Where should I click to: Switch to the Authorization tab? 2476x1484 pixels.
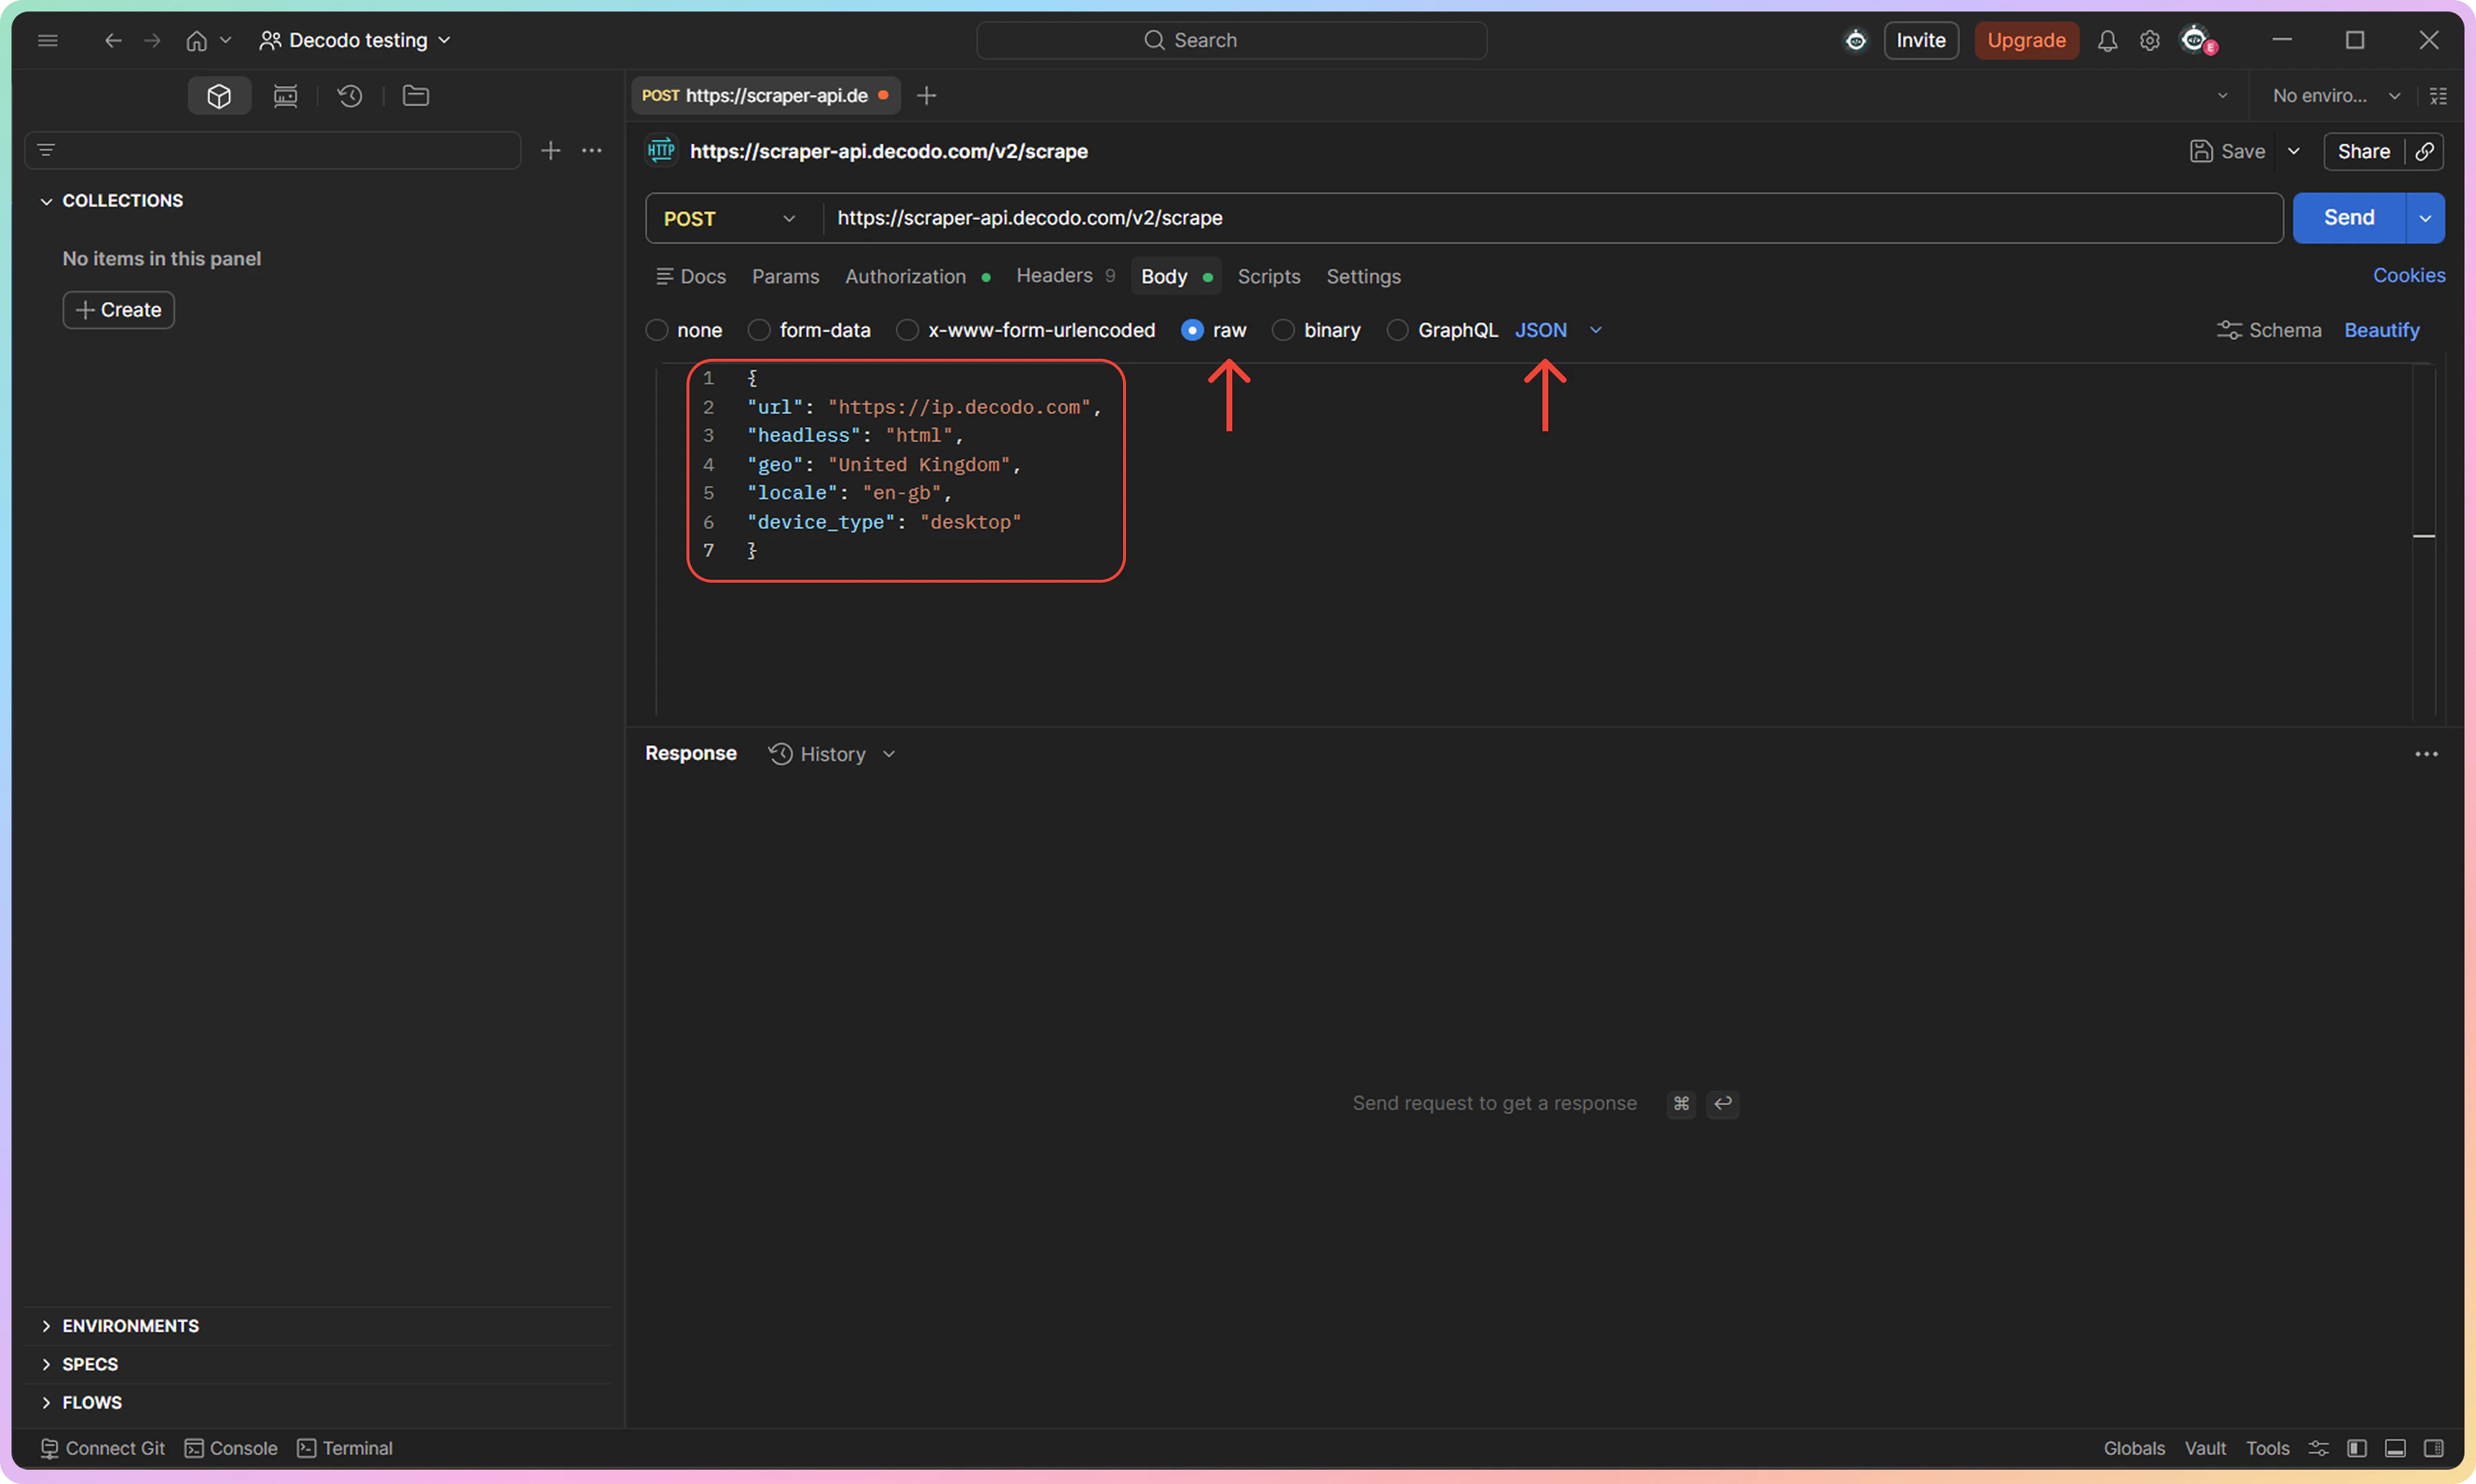point(906,276)
